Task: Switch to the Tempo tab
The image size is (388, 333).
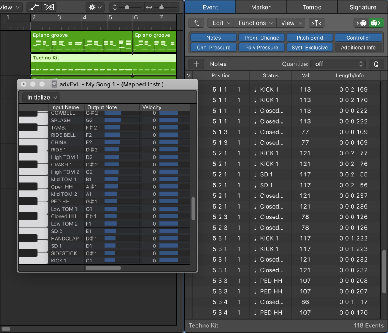Action: pyautogui.click(x=312, y=7)
